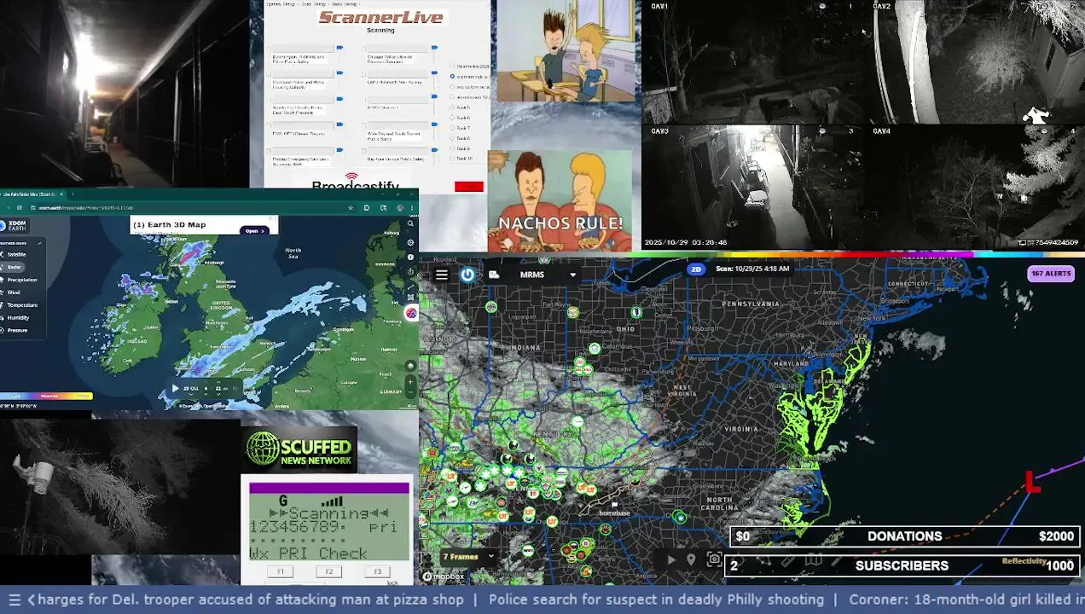
Task: Open the 7 Frames dropdown
Action: tap(467, 557)
